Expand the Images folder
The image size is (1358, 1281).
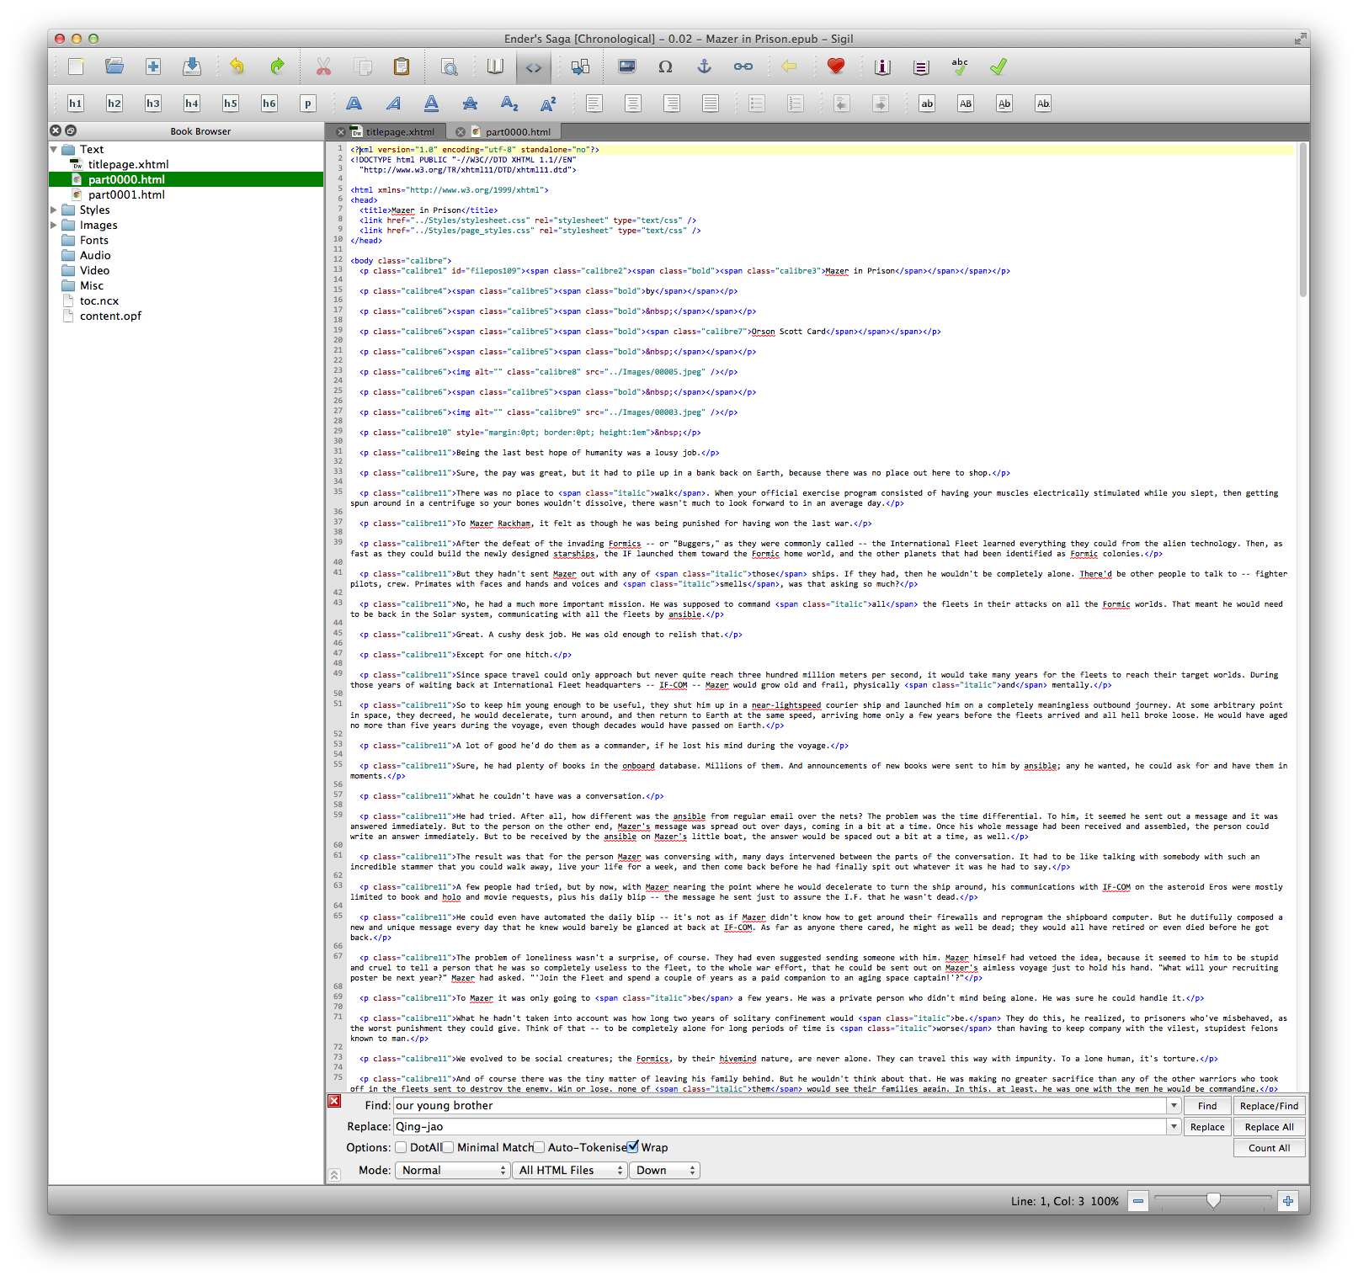click(54, 225)
